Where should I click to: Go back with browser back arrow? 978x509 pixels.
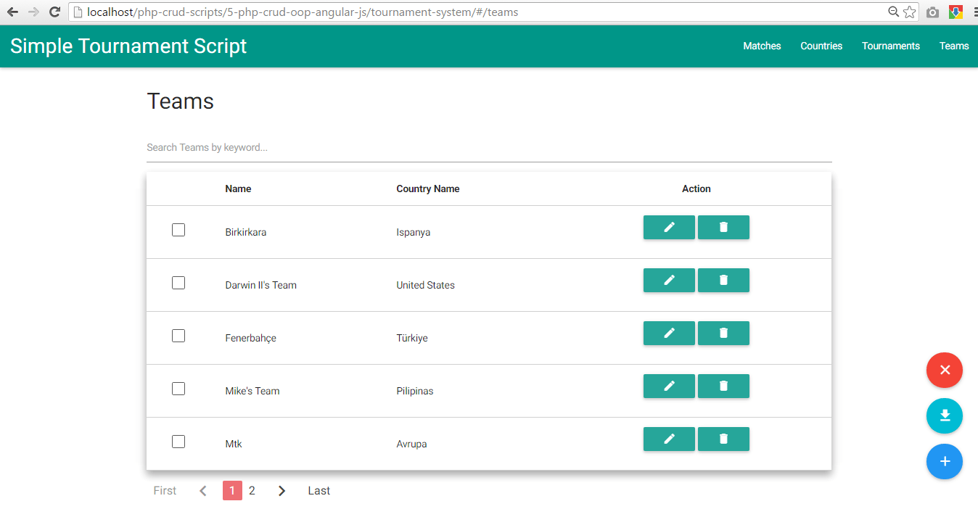click(12, 12)
